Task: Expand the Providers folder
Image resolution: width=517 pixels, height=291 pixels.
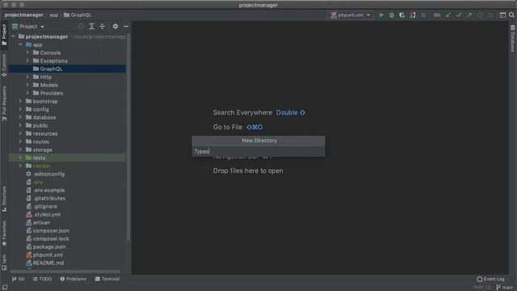Action: coord(27,93)
